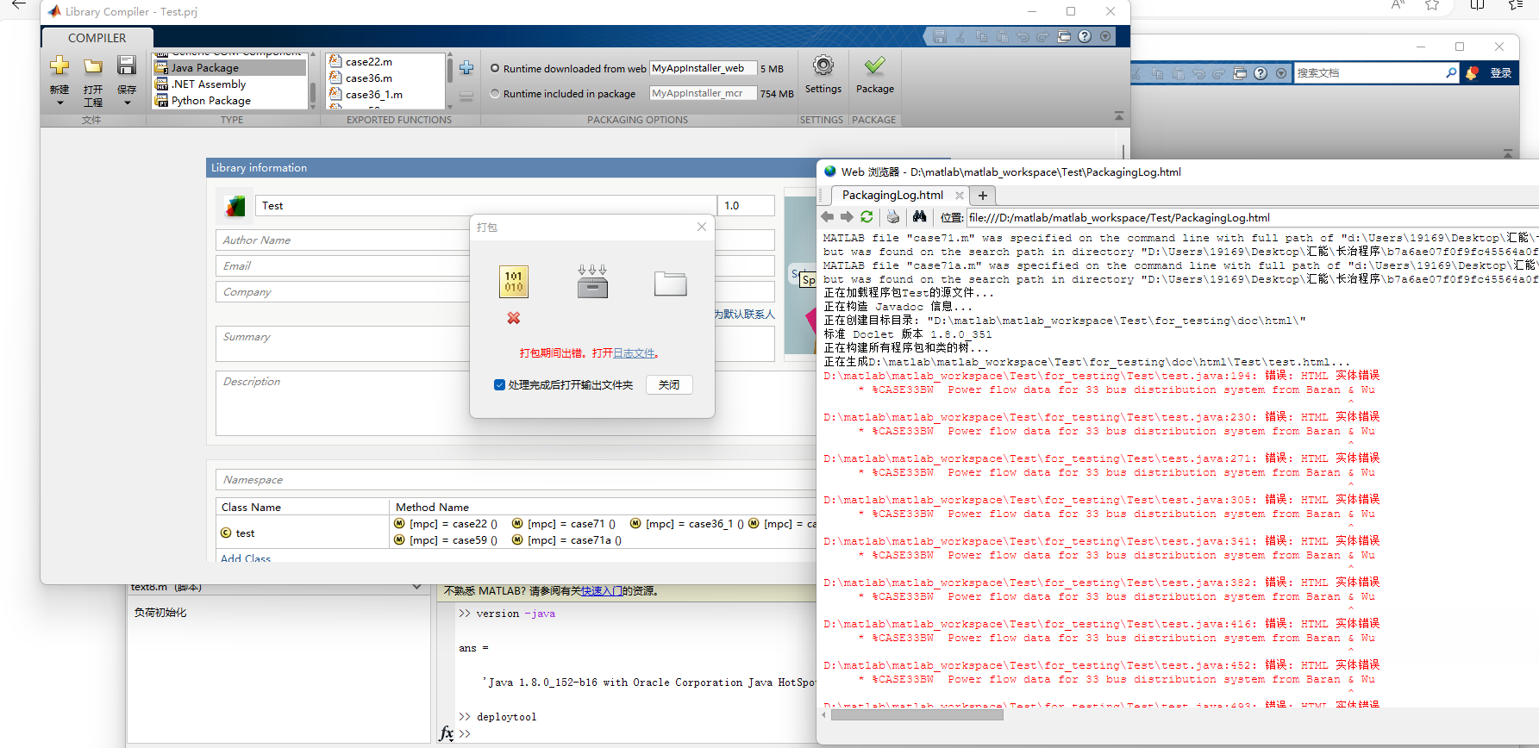Image resolution: width=1539 pixels, height=748 pixels.
Task: Click the Test application icon thumbnail
Action: click(x=235, y=206)
